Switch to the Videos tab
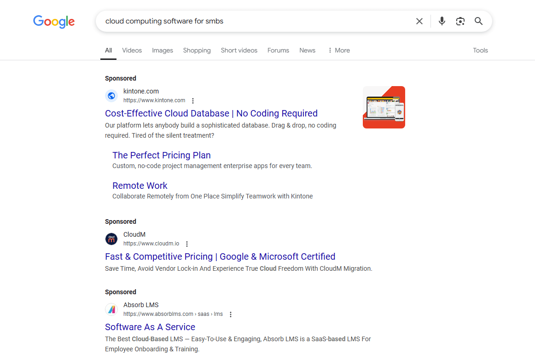This screenshot has height=361, width=535. coord(132,50)
